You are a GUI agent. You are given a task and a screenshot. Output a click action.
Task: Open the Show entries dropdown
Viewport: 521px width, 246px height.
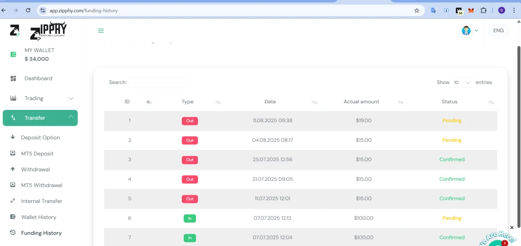click(462, 83)
